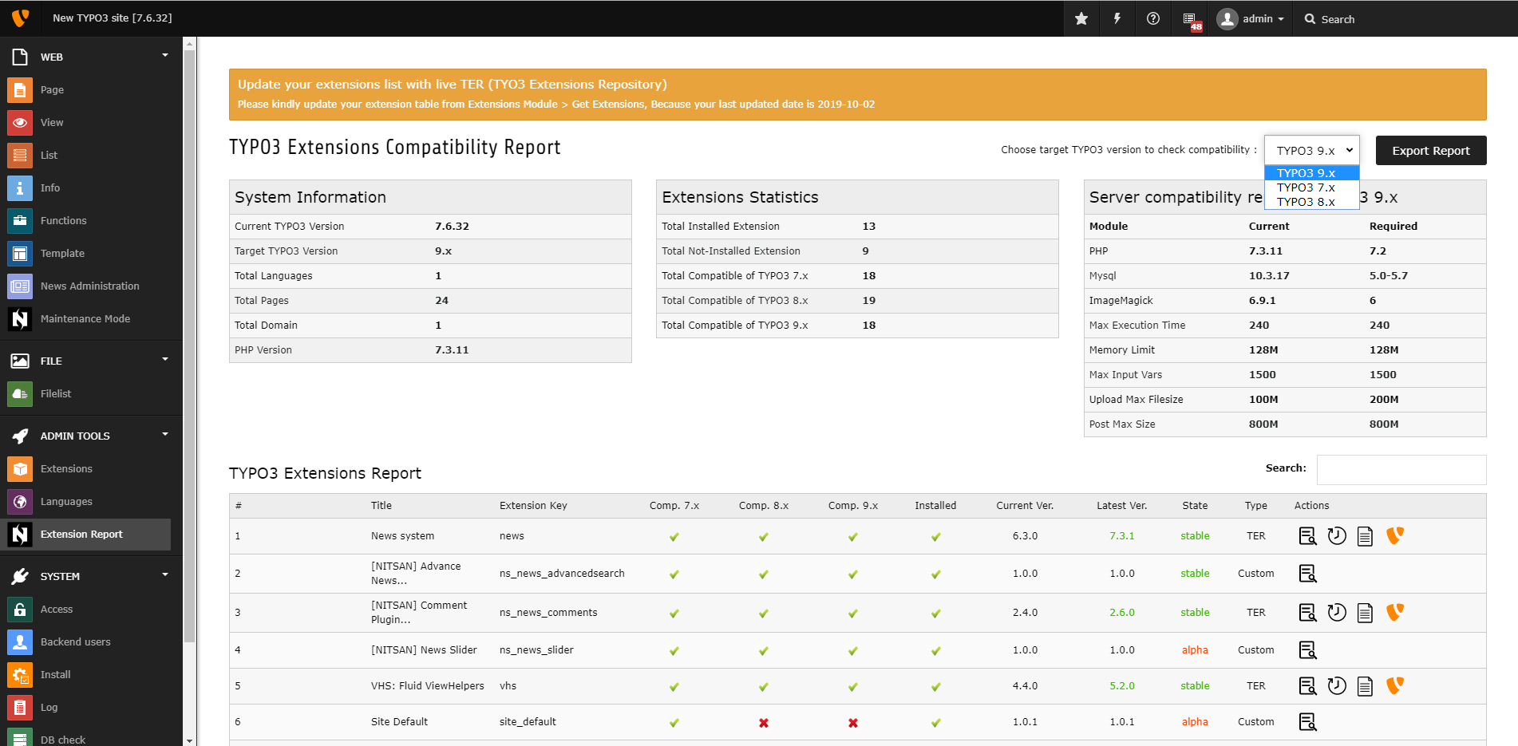Image resolution: width=1518 pixels, height=746 pixels.
Task: Open system information icon with 48 badge
Action: 1191,20
